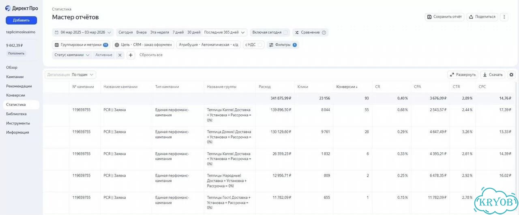519x215 pixels.
Task: Toggle the с НДС switch
Action: [260, 45]
